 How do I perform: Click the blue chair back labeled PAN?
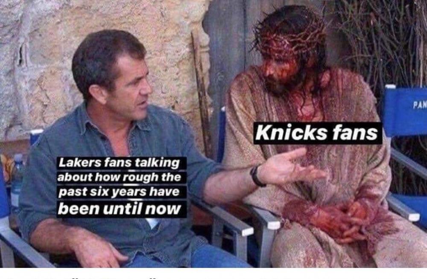[x=406, y=111]
